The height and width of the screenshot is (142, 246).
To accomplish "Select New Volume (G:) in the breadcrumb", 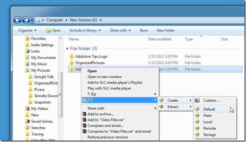I will 83,20.
